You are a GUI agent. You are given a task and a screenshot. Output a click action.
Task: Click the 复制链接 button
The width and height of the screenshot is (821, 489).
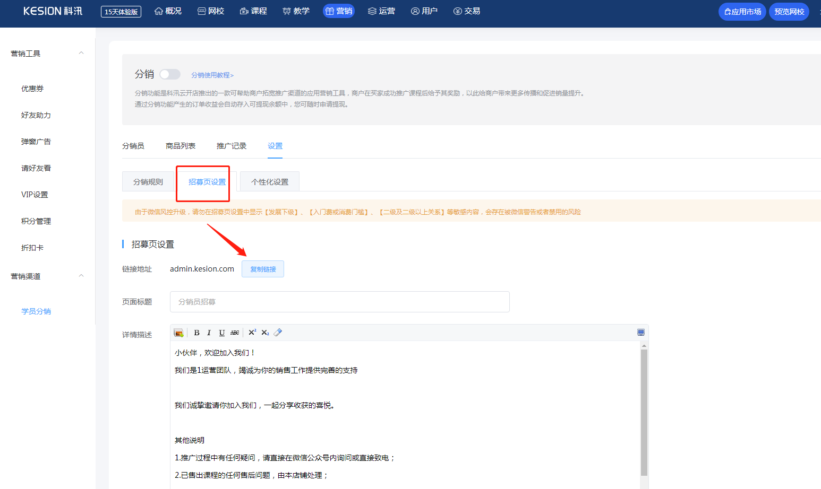click(x=263, y=269)
